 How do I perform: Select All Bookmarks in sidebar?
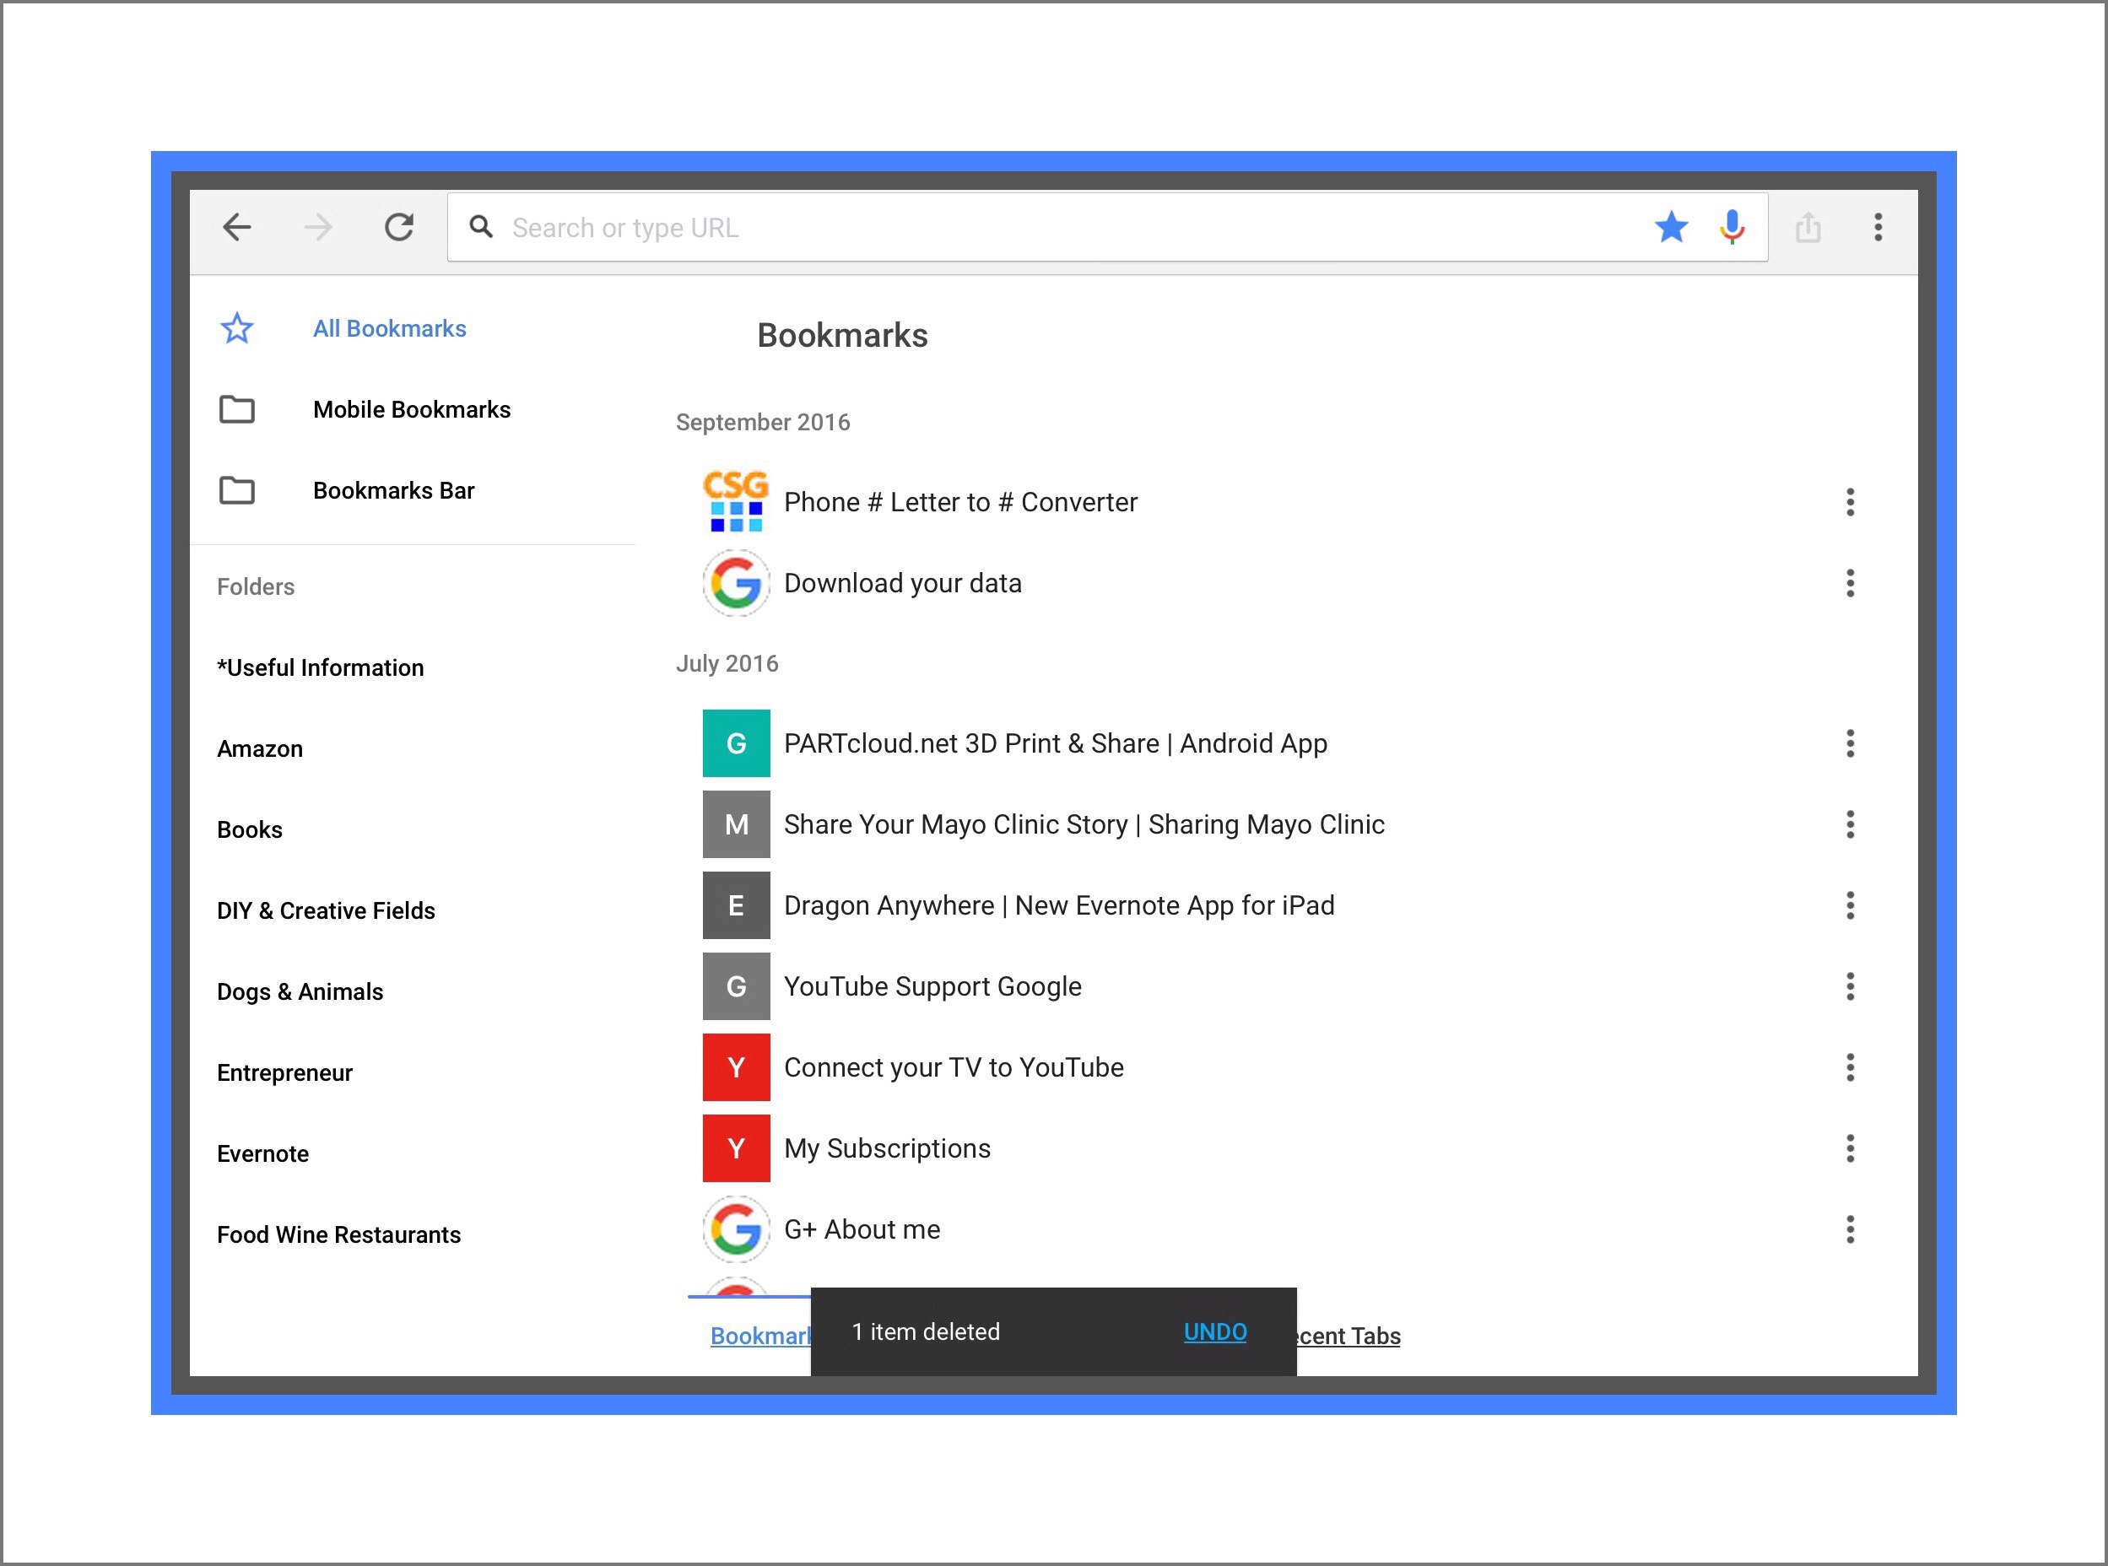coord(389,329)
